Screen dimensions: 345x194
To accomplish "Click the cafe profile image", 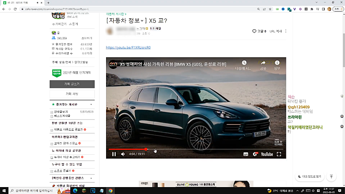I will coord(58,16).
